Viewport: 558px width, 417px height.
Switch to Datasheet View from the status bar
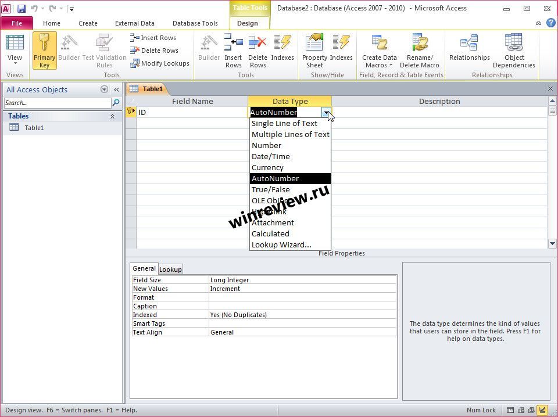click(x=510, y=410)
